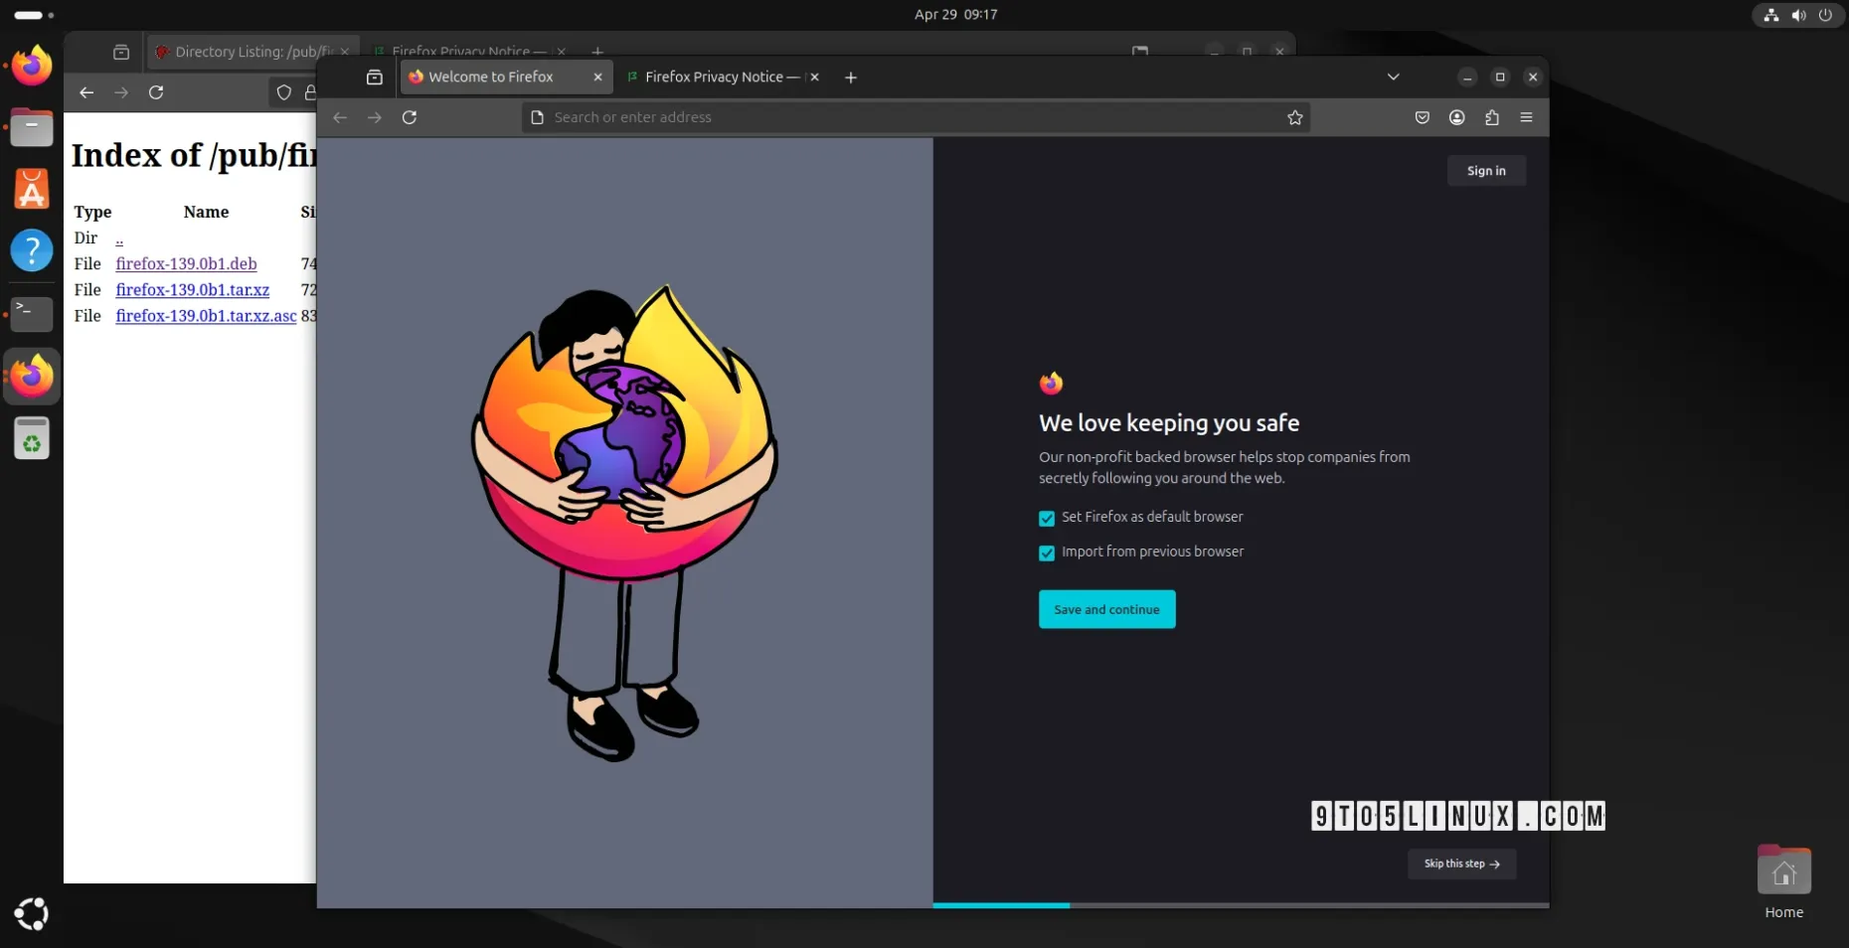This screenshot has width=1849, height=948.
Task: Toggle Set Firefox as default browser checkbox
Action: coord(1047,519)
